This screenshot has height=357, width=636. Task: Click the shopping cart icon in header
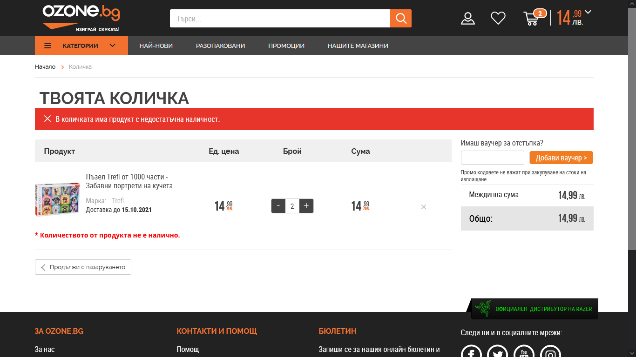[x=532, y=19]
